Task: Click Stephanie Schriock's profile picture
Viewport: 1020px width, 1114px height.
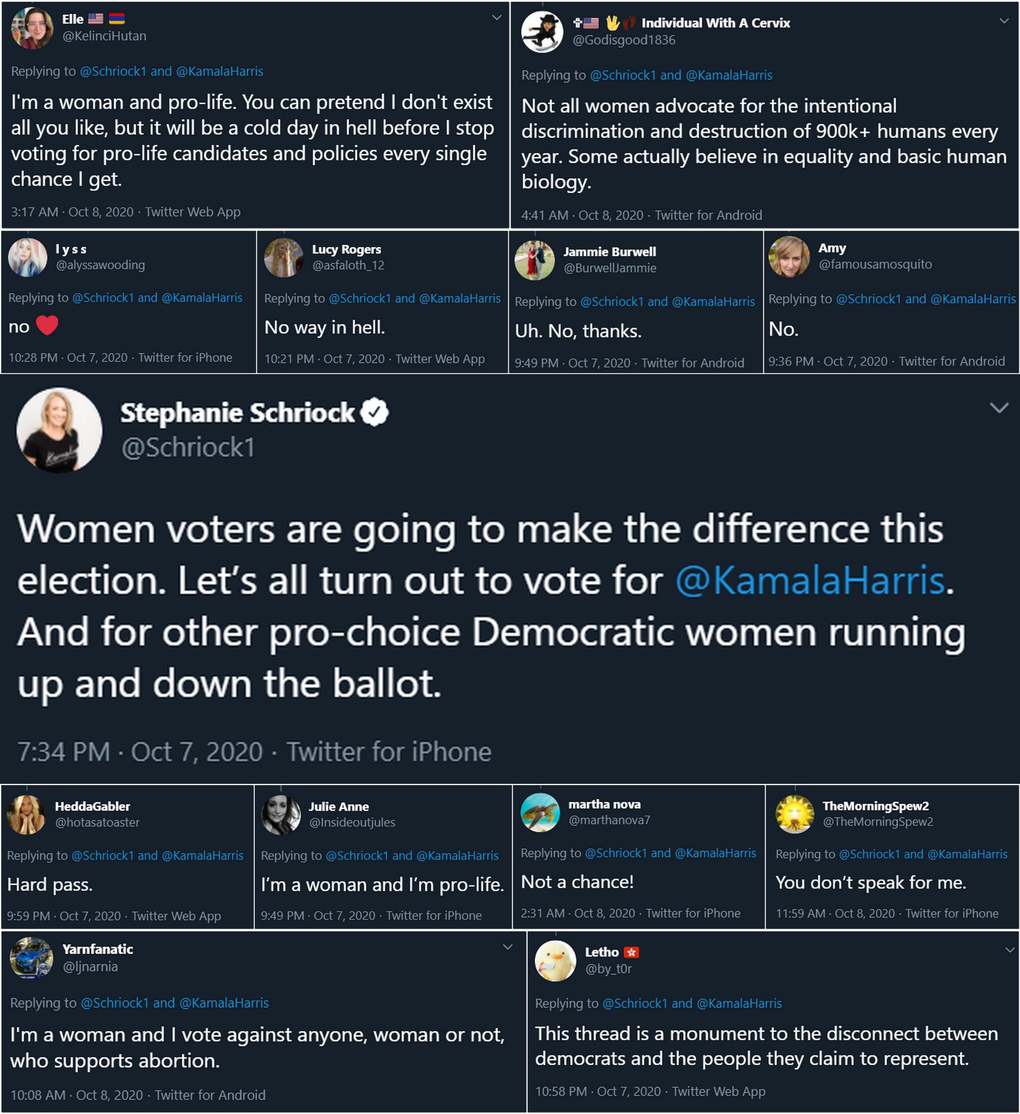Action: tap(59, 430)
